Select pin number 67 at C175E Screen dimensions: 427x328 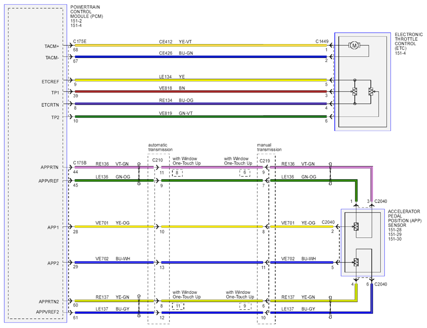[75, 61]
